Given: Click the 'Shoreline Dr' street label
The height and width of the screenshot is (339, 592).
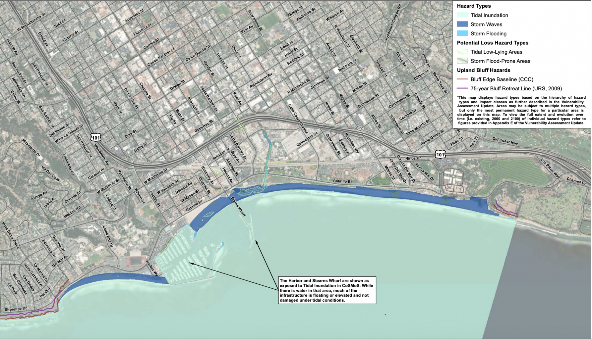Looking at the screenshot, I should 16,309.
